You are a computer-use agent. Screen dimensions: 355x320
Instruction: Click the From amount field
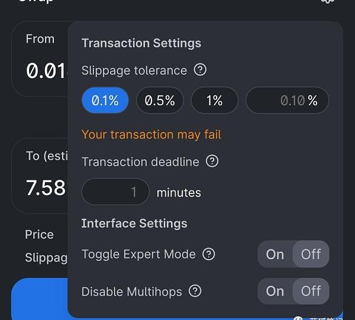pyautogui.click(x=45, y=71)
